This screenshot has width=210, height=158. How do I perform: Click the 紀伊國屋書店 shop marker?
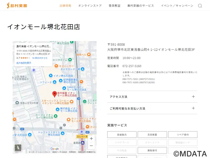pyautogui.click(x=61, y=81)
